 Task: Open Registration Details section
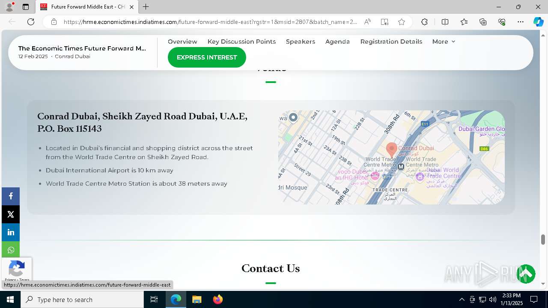391,41
